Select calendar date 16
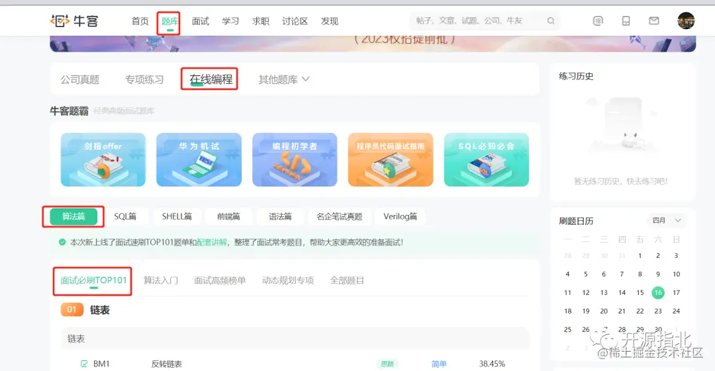The width and height of the screenshot is (715, 371). (658, 292)
